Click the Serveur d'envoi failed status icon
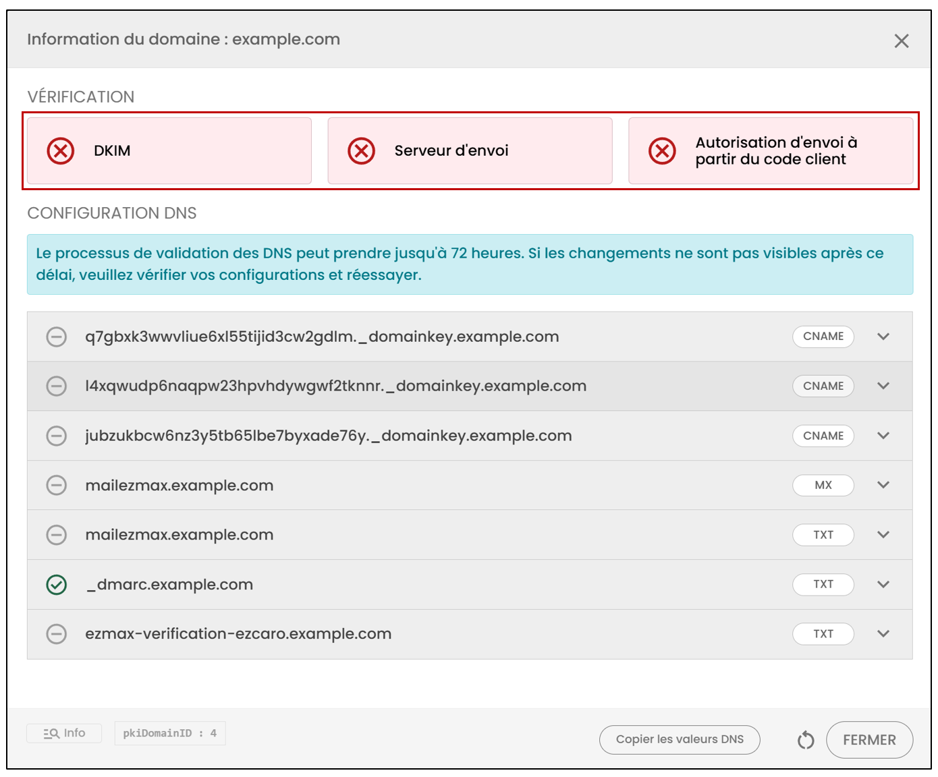Viewport: 938px width, 777px height. point(362,150)
